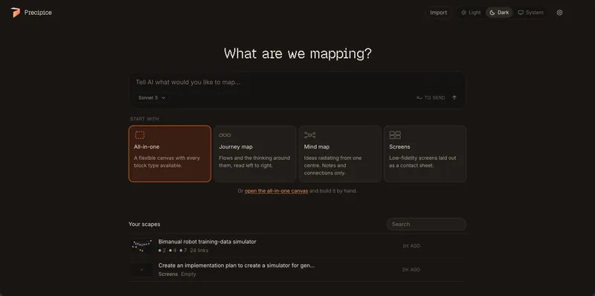The image size is (595, 296).
Task: Click the monitor icon for System theme
Action: click(521, 13)
